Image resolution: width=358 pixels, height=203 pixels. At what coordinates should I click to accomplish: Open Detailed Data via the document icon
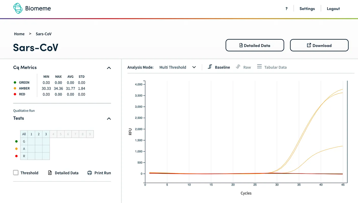49,173
